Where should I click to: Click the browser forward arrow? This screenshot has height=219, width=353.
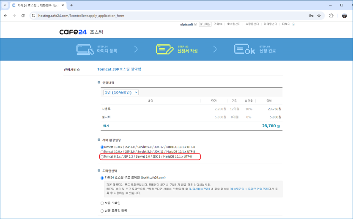pyautogui.click(x=14, y=16)
